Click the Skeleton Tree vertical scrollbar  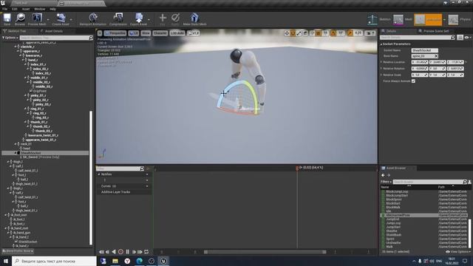pos(90,178)
